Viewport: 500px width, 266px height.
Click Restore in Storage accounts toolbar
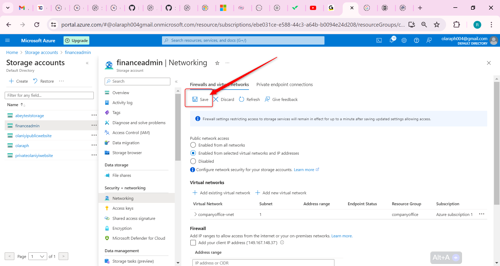point(43,81)
